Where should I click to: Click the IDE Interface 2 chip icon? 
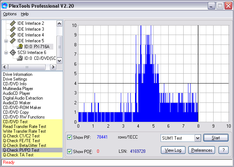[13, 23]
